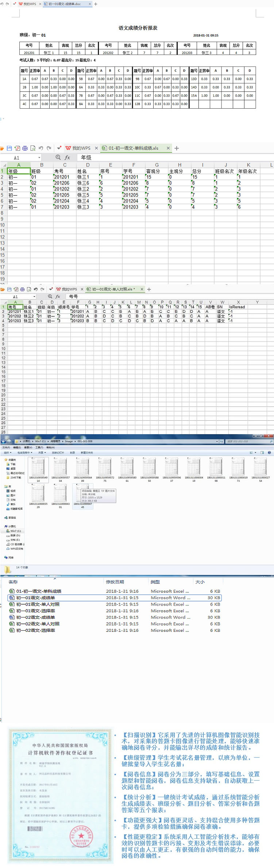Click Undo arrow in 单科成绩 spreadsheet toolbar
Image resolution: width=274 pixels, height=868 pixels.
pos(41,148)
